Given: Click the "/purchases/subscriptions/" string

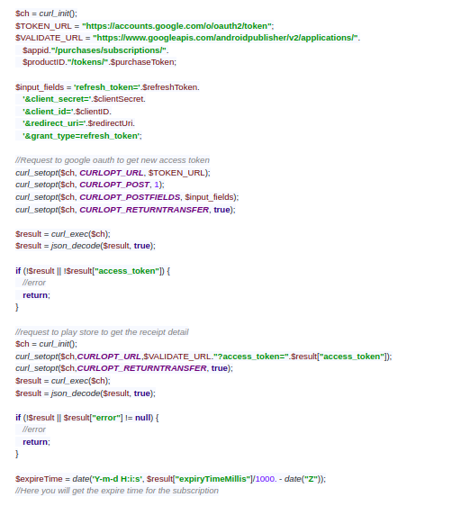Looking at the screenshot, I should [x=109, y=50].
